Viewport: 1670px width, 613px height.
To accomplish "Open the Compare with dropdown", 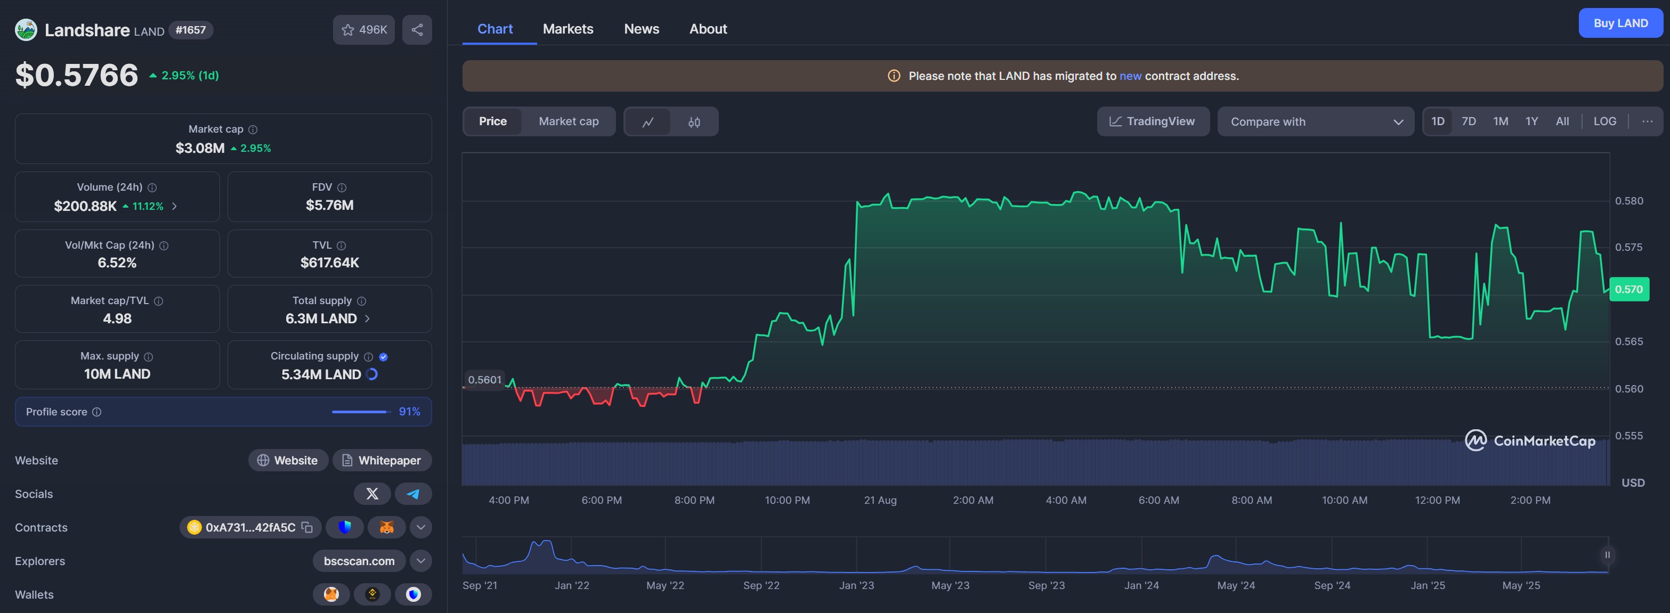I will 1316,122.
